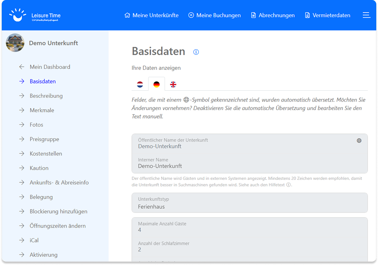
Task: Expand the Unterkunftstyp field showing Ferienhaus
Action: click(x=249, y=204)
